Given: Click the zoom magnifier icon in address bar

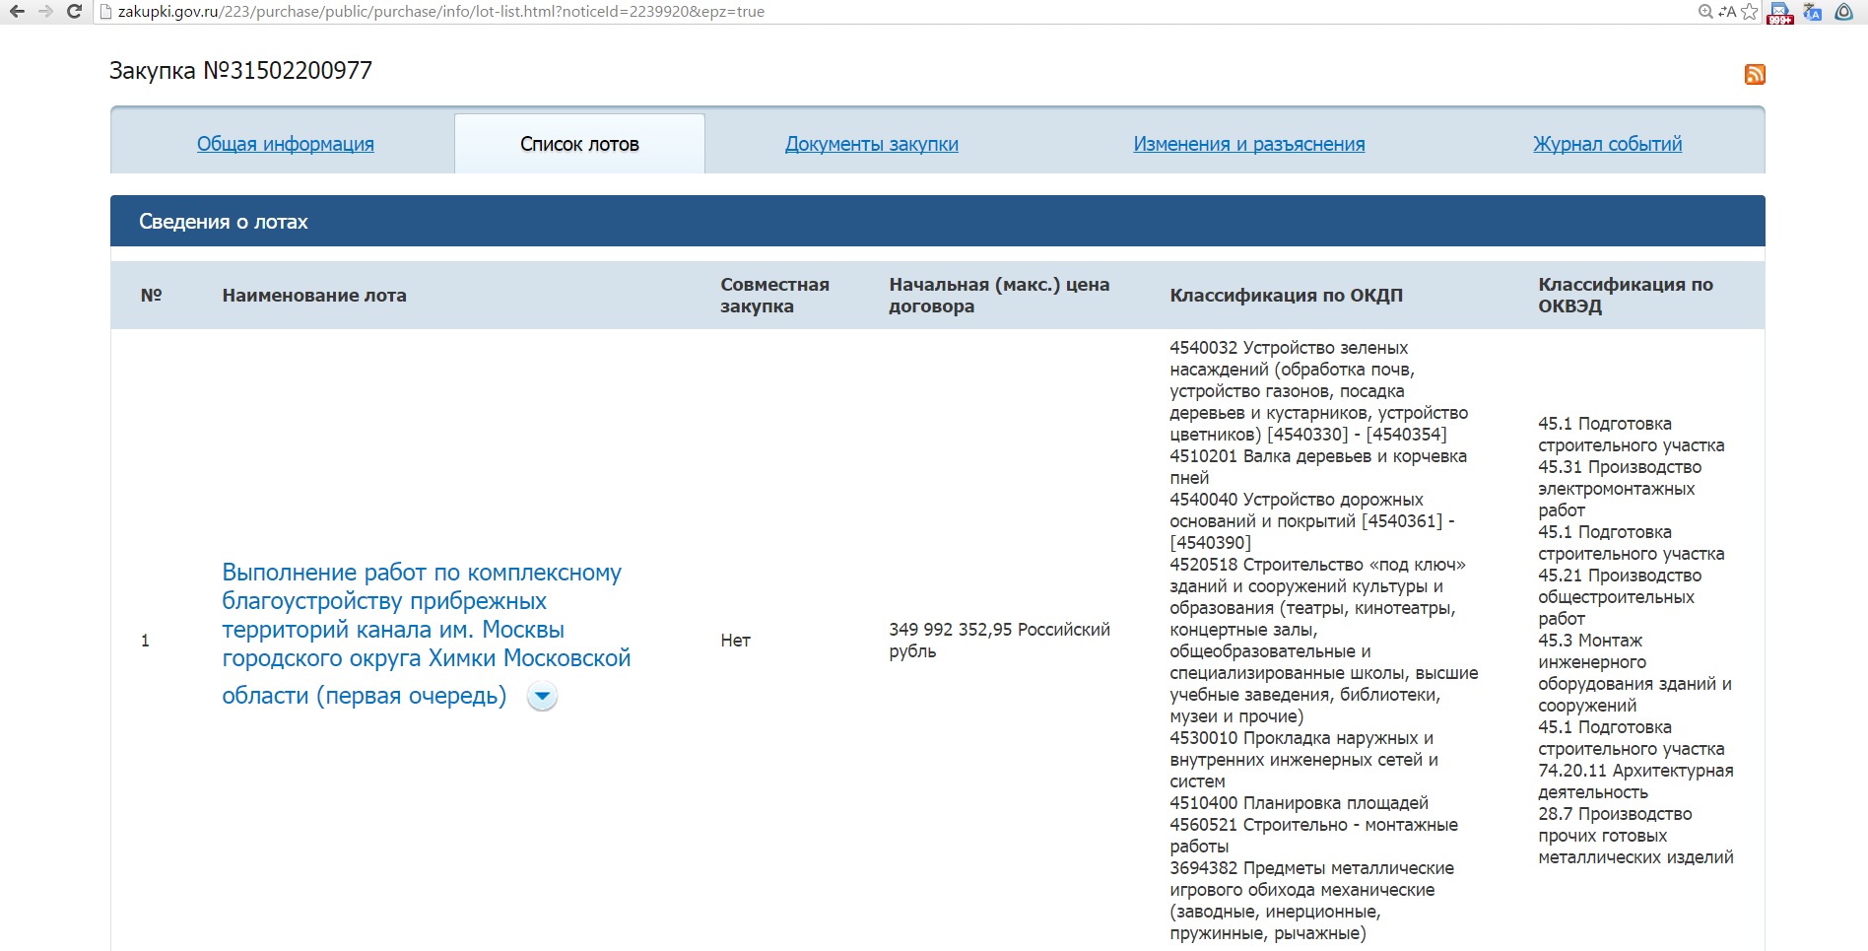Looking at the screenshot, I should 1705,12.
